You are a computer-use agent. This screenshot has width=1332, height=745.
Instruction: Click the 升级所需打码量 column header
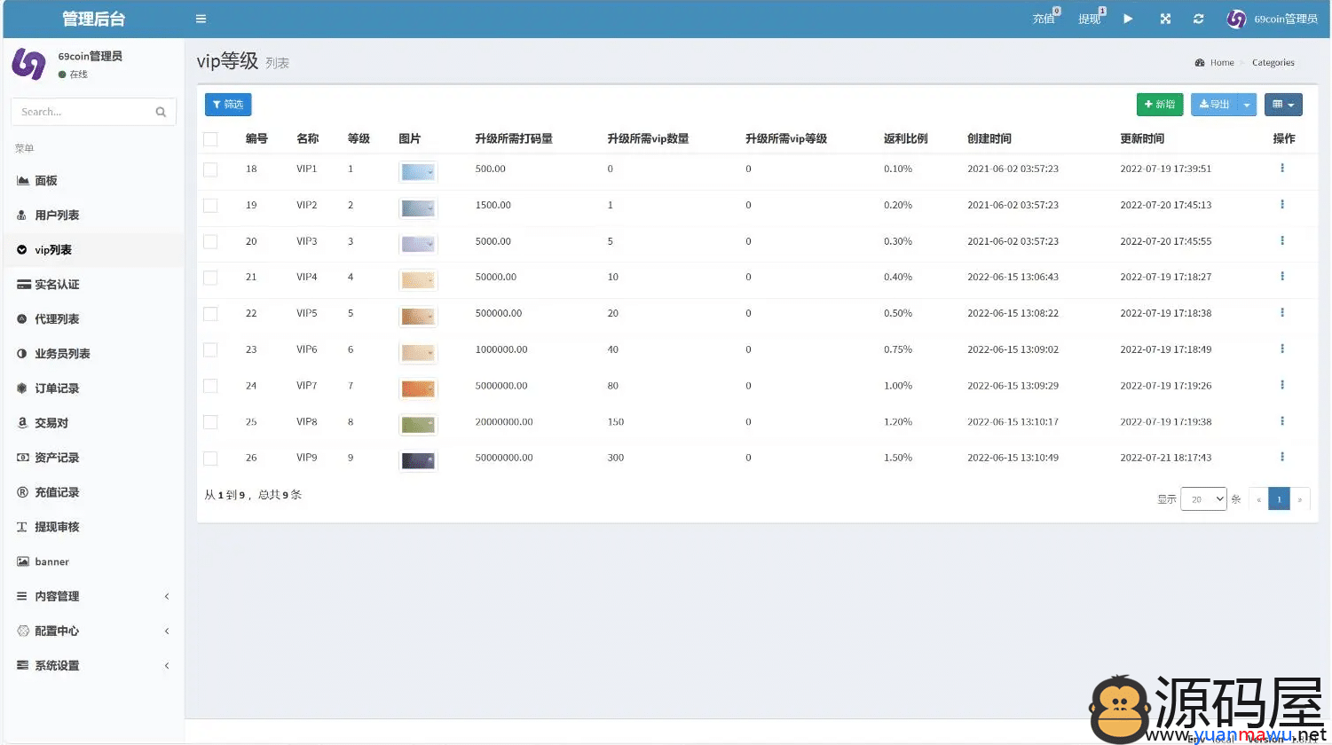(514, 138)
